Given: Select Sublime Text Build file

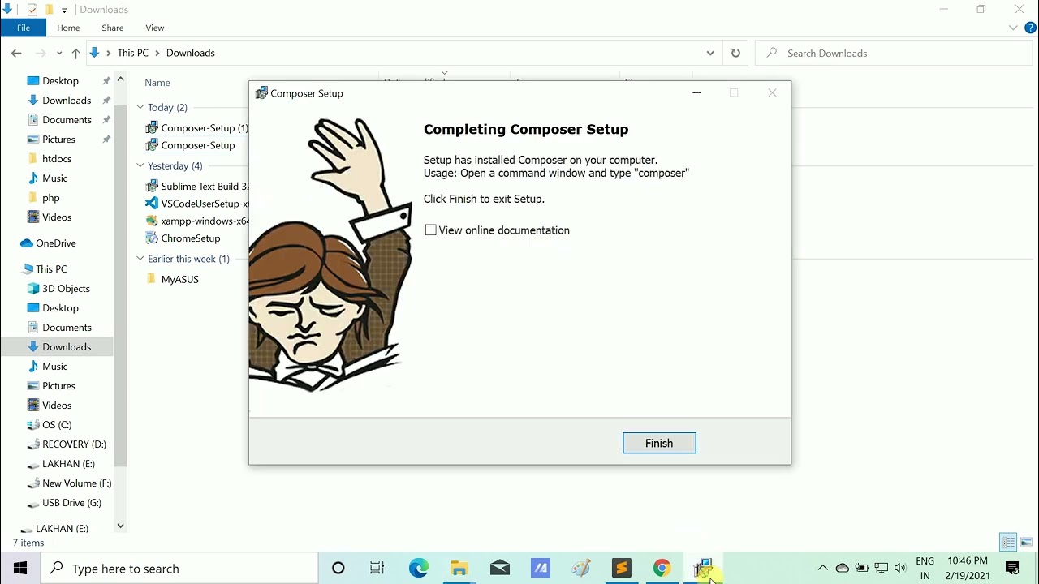Looking at the screenshot, I should [197, 187].
